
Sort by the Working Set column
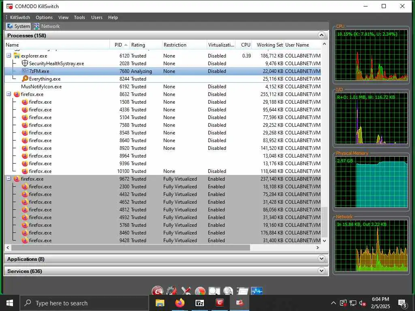(267, 45)
